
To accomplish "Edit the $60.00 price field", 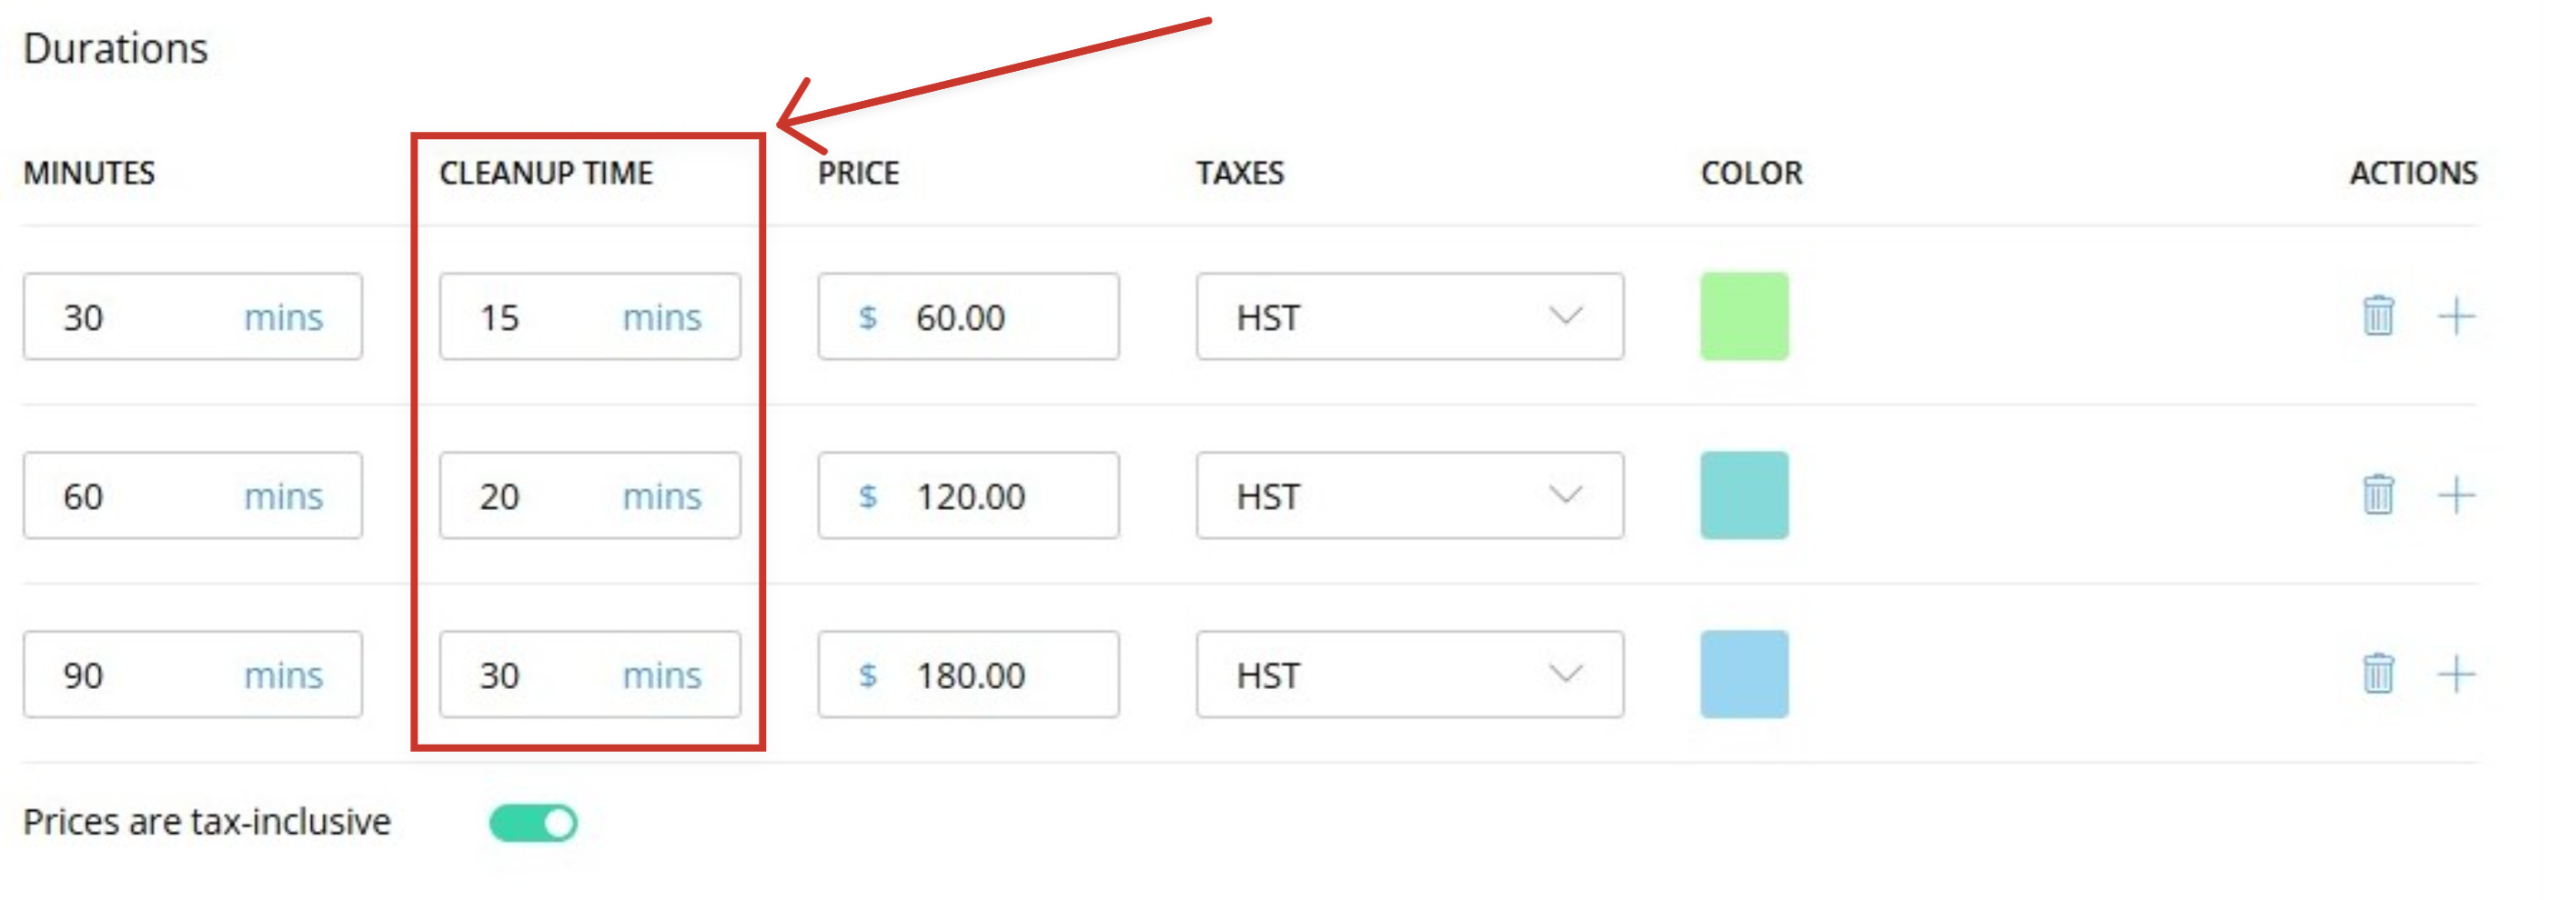I will point(968,316).
